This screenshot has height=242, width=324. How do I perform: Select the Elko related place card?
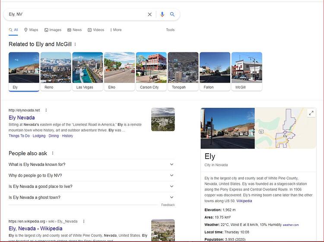[x=119, y=71]
